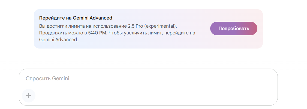Activate the upgrade button labeled Попробовать

(x=234, y=28)
